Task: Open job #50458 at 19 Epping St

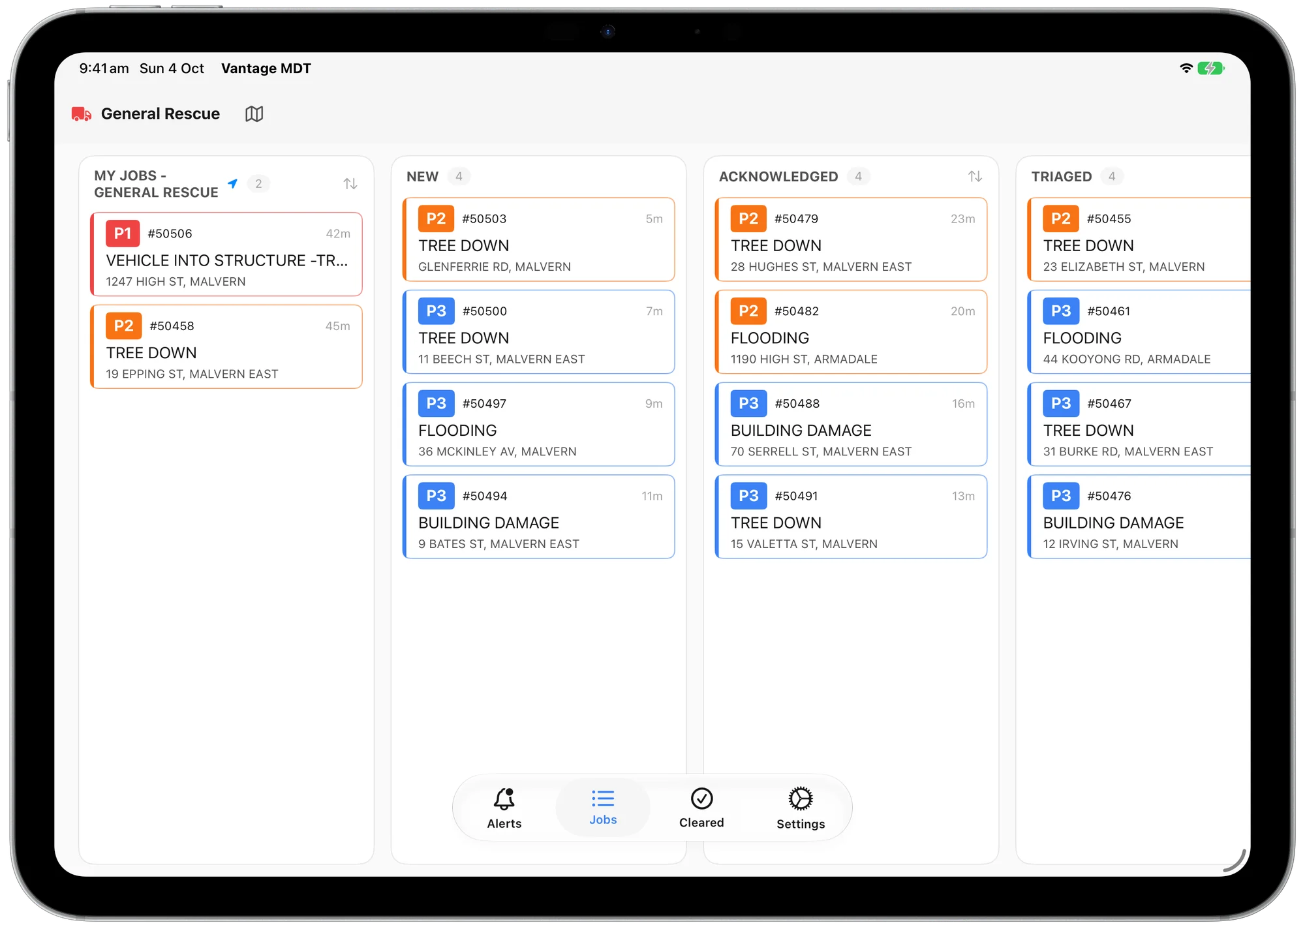Action: point(226,347)
